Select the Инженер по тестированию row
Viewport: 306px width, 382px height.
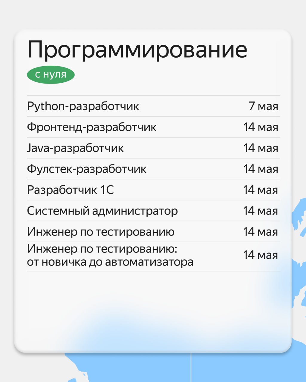(x=153, y=232)
